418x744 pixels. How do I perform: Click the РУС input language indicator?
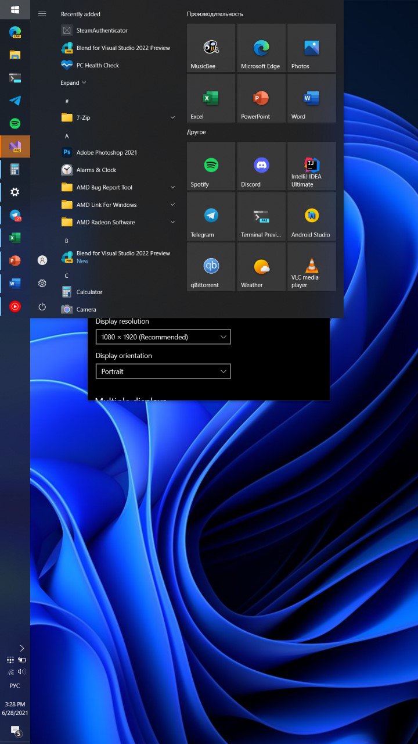click(15, 686)
